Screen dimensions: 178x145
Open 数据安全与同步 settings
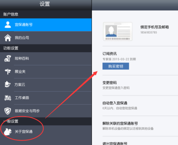pyautogui.click(x=46, y=111)
